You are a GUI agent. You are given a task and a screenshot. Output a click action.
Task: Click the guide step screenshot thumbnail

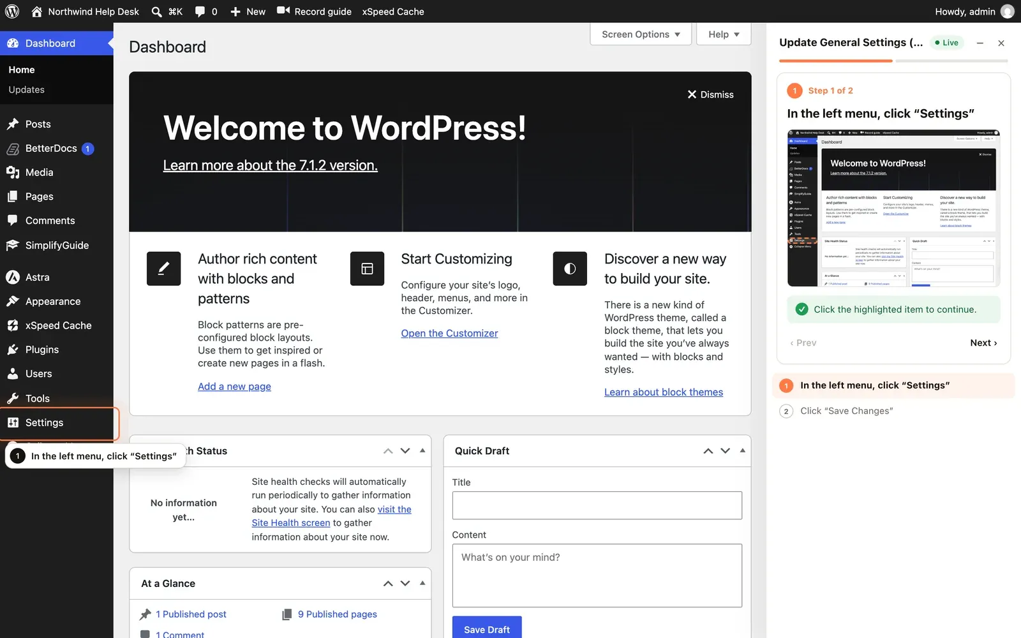click(893, 208)
